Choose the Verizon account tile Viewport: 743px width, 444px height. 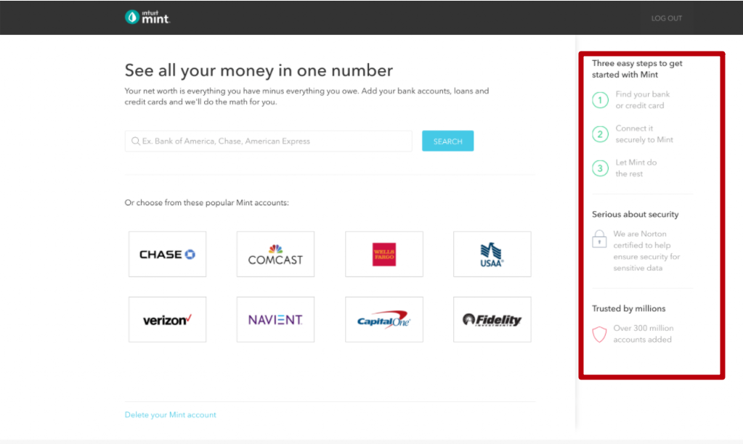(167, 319)
